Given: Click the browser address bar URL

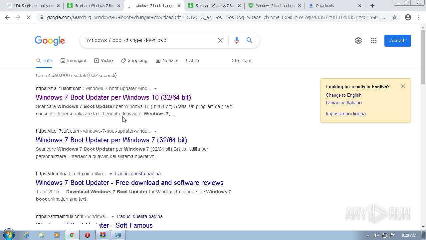Looking at the screenshot, I should 216,17.
